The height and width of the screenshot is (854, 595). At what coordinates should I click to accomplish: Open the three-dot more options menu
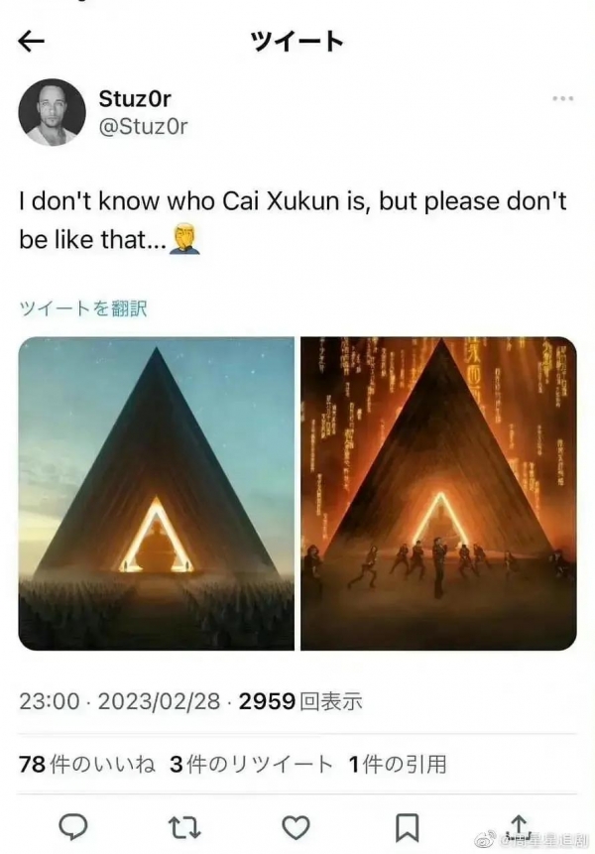click(x=562, y=98)
